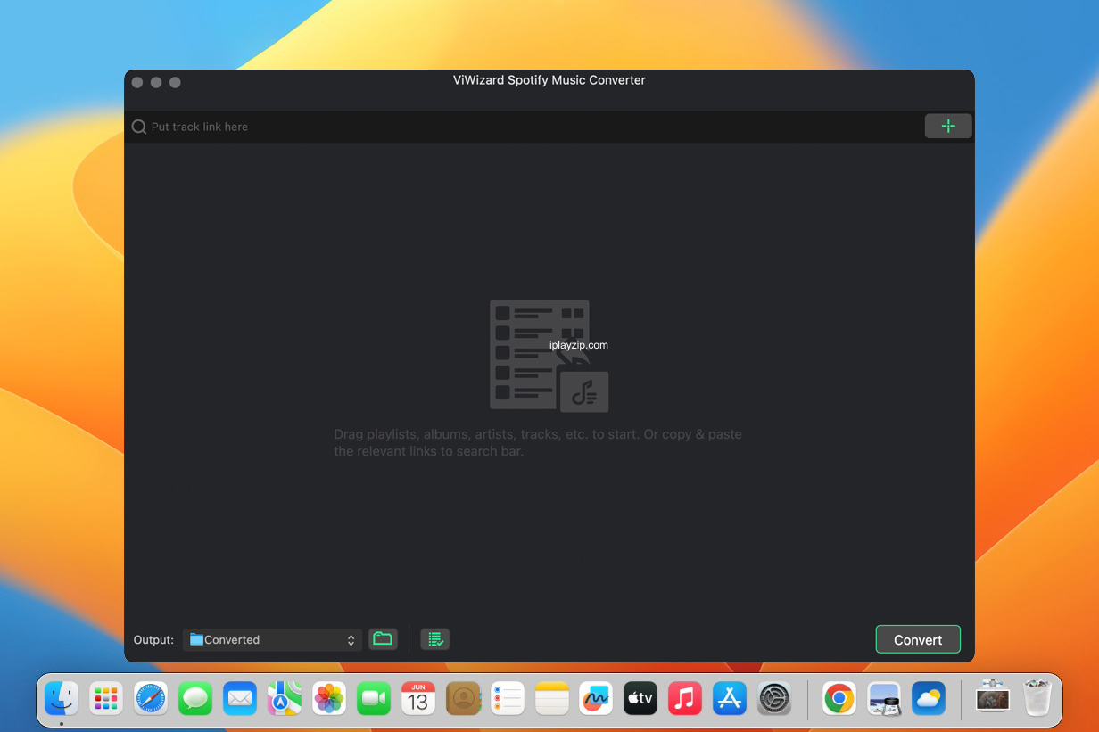Open App Store in the Dock

[x=730, y=699]
